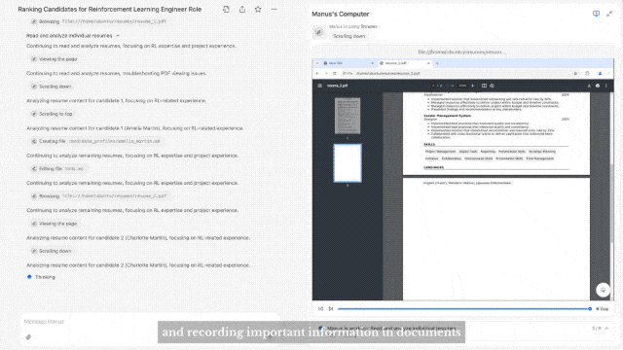The height and width of the screenshot is (350, 623).
Task: Collapse the Manus's Computer panel
Action: [x=609, y=14]
